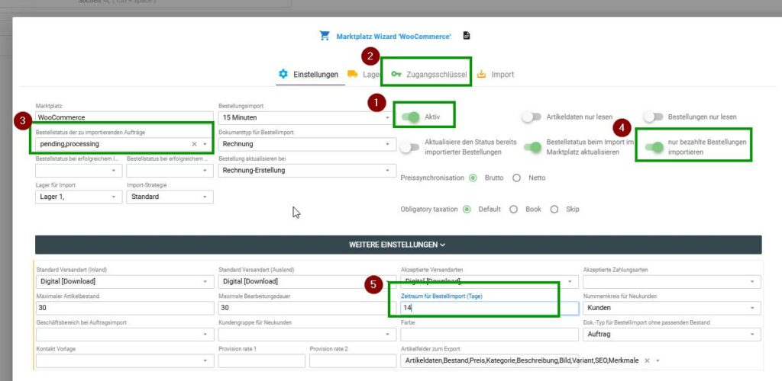Select Book for Obligatory taxation
782x381 pixels.
pos(514,210)
